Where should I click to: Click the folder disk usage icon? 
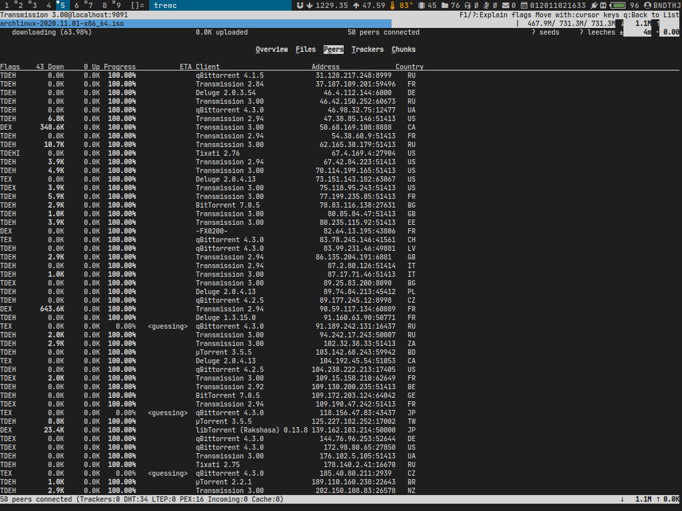coord(444,5)
